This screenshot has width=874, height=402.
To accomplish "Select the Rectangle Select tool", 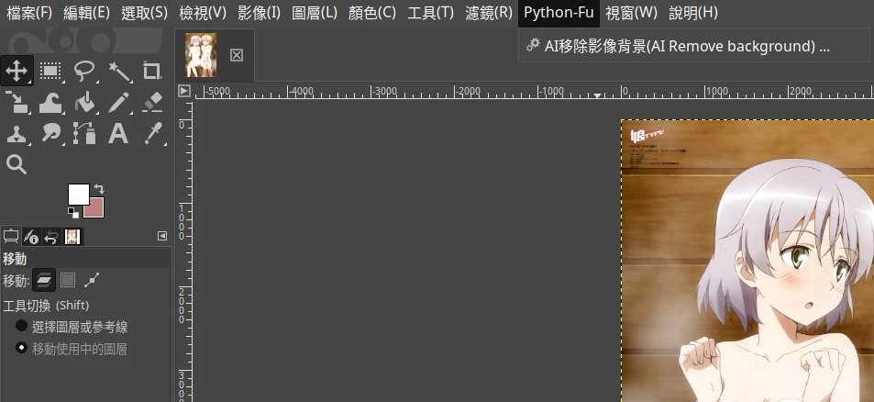I will pyautogui.click(x=50, y=71).
